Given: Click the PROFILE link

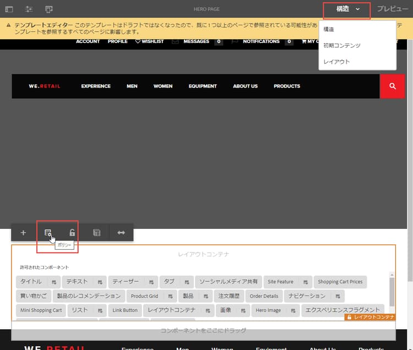Looking at the screenshot, I should [x=117, y=41].
